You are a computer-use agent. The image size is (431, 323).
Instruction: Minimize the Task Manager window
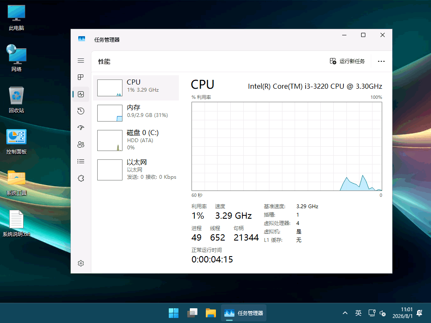pyautogui.click(x=344, y=35)
